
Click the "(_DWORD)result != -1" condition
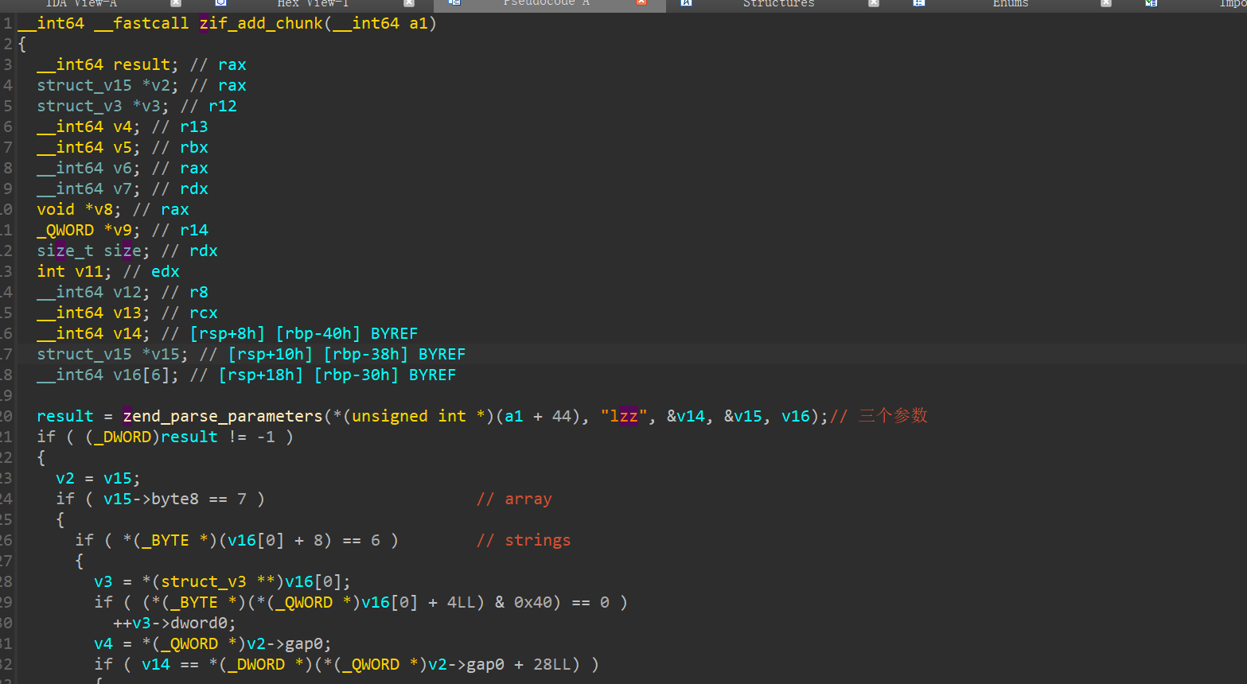pos(180,437)
